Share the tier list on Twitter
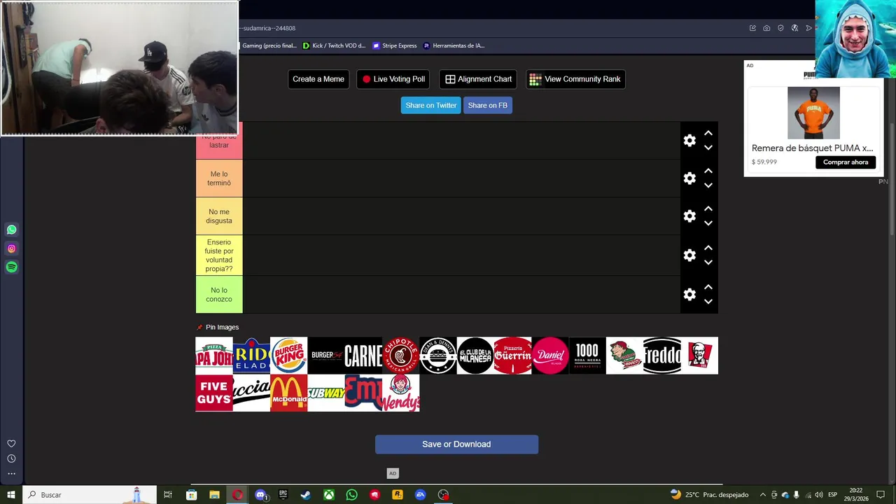The width and height of the screenshot is (896, 504). [x=430, y=105]
